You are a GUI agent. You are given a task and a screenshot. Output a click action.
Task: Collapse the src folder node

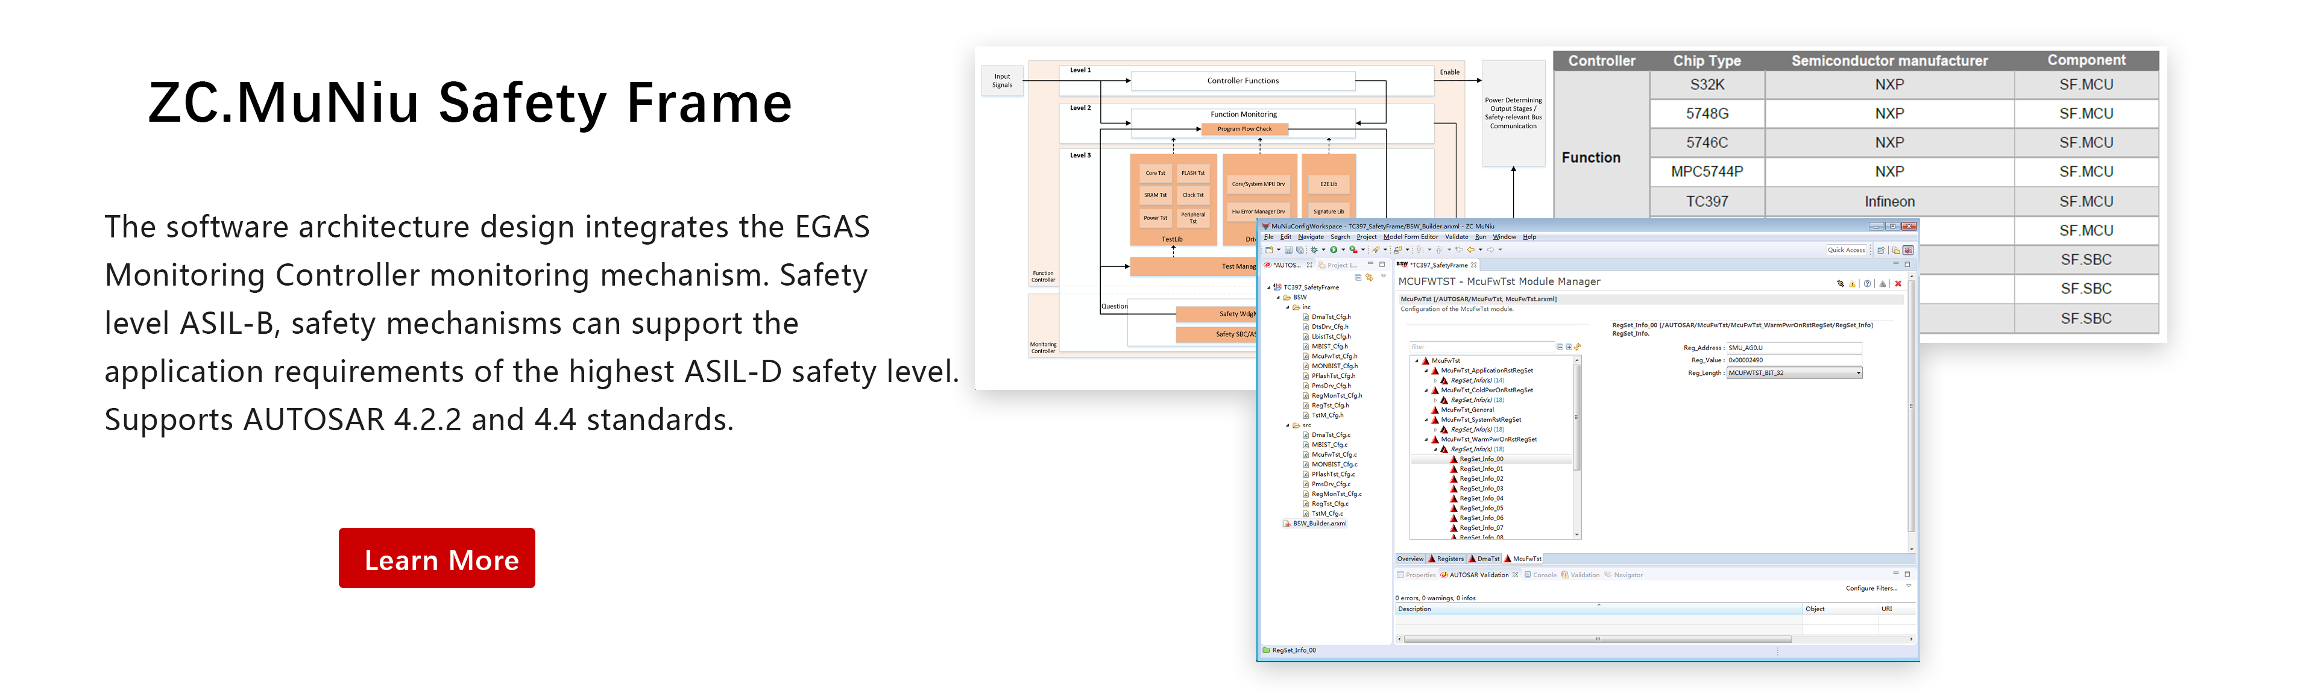1288,425
